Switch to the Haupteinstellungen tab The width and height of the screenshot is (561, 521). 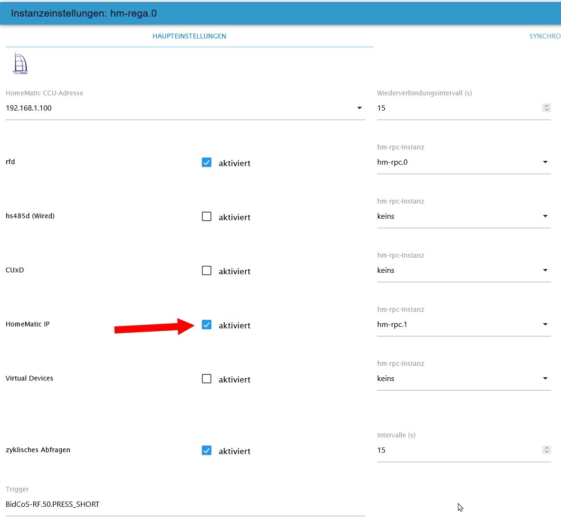(189, 36)
